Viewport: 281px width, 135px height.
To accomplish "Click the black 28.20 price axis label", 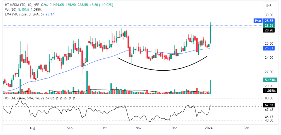I will (268, 31).
